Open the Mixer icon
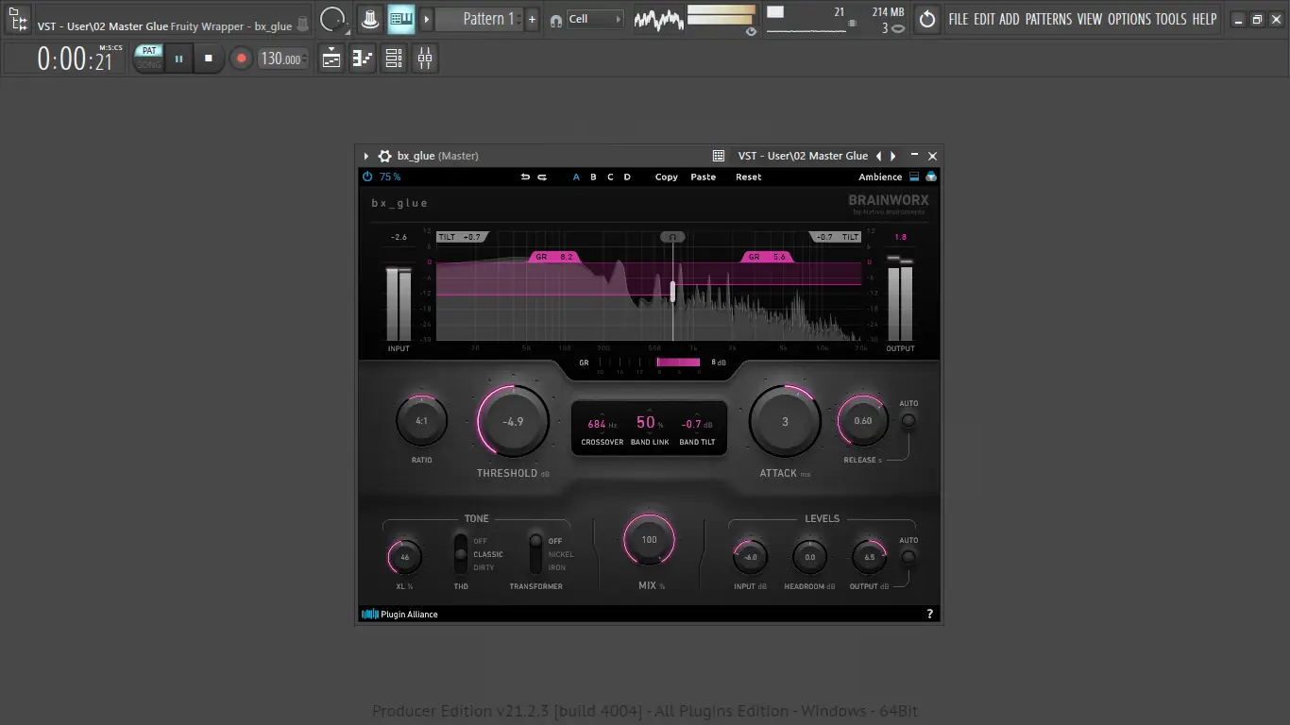 [x=424, y=59]
